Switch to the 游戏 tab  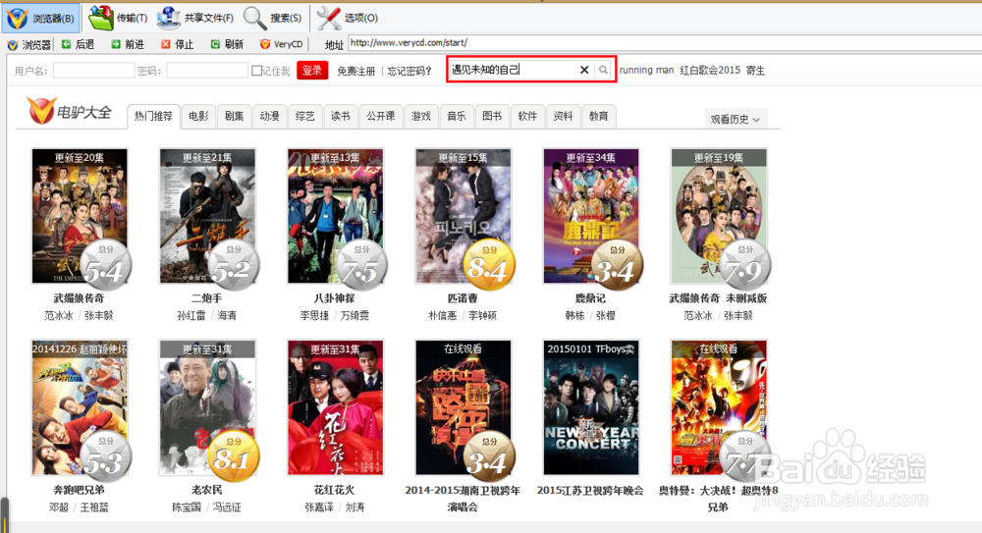point(421,116)
